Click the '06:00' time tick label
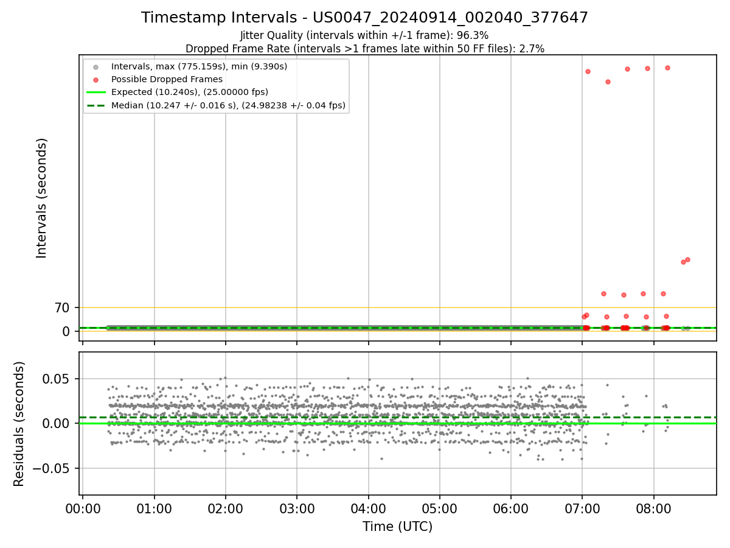This screenshot has width=730, height=548. click(511, 508)
